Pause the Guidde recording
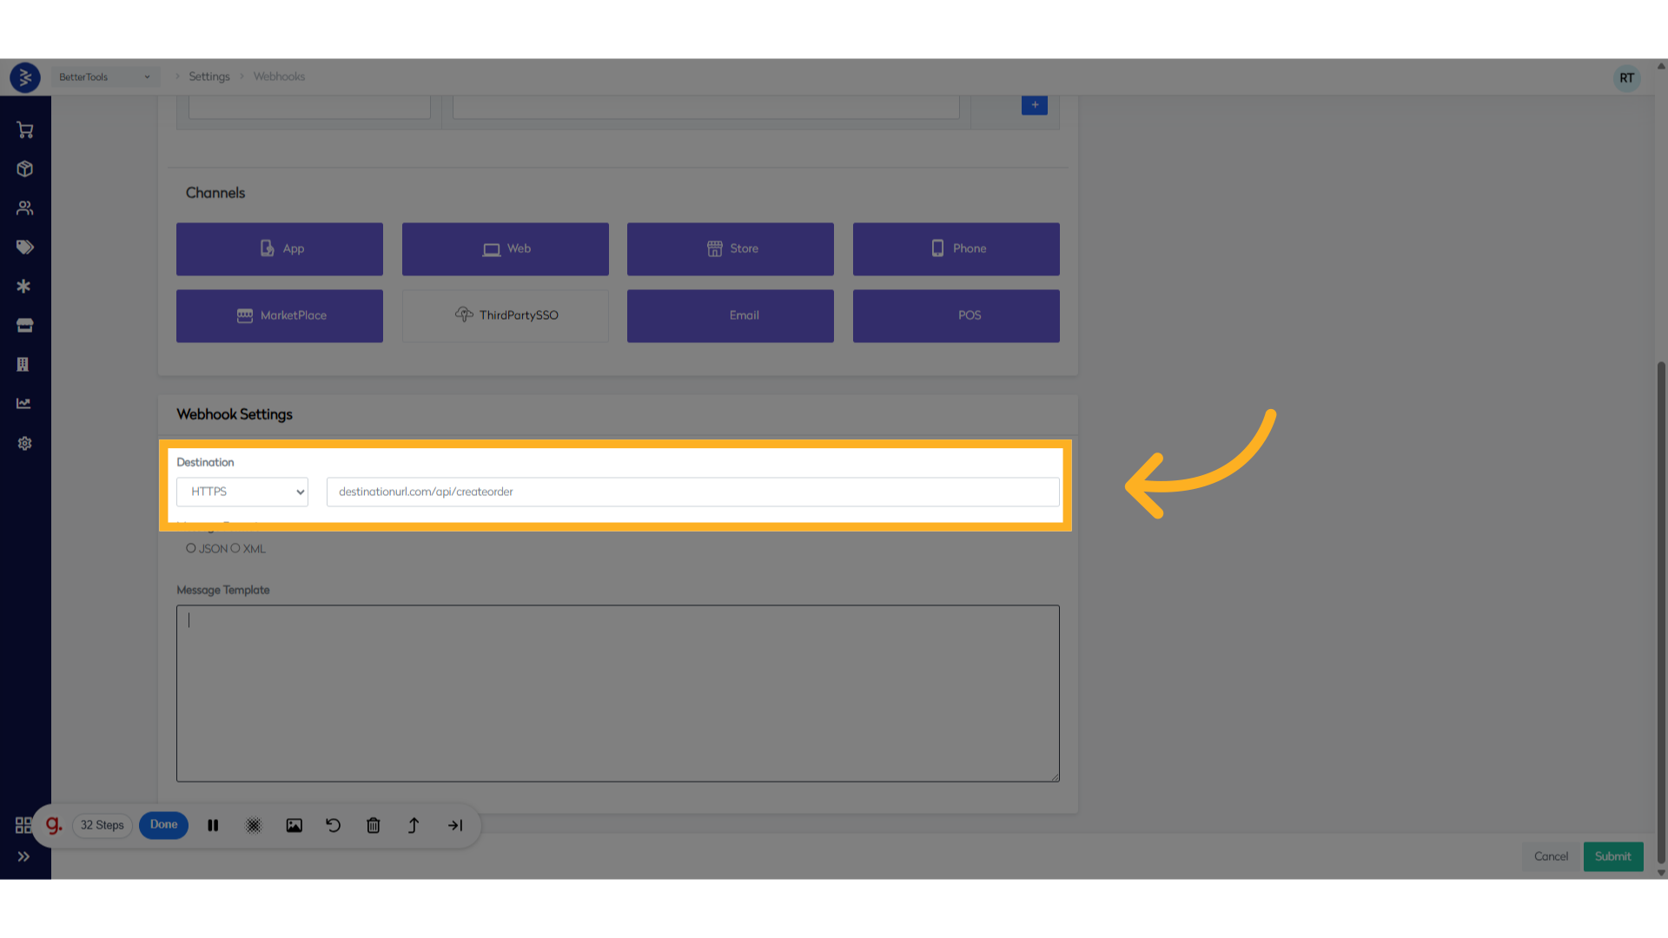Image resolution: width=1668 pixels, height=938 pixels. pyautogui.click(x=213, y=825)
